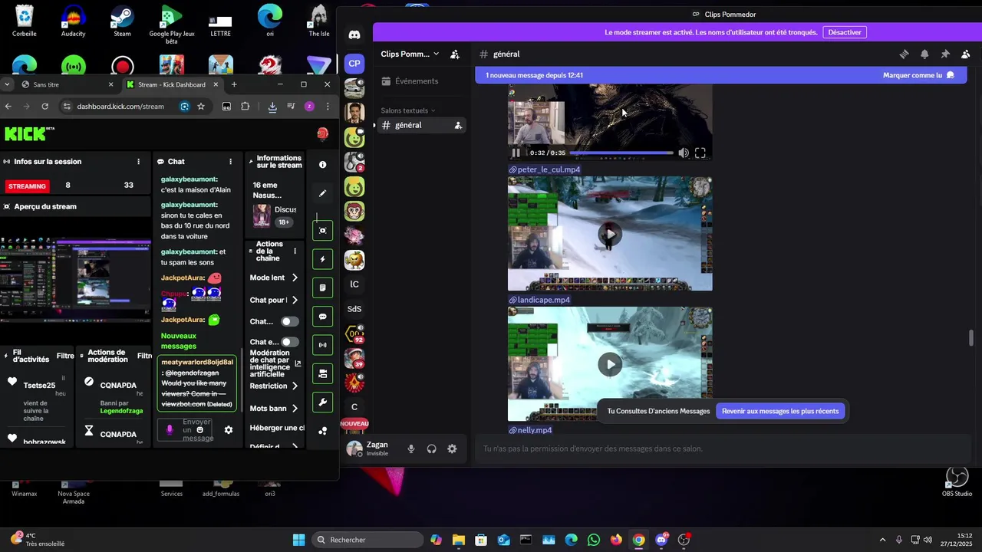Screen dimensions: 982x552
Task: Open a new browser tab
Action: coord(234,84)
